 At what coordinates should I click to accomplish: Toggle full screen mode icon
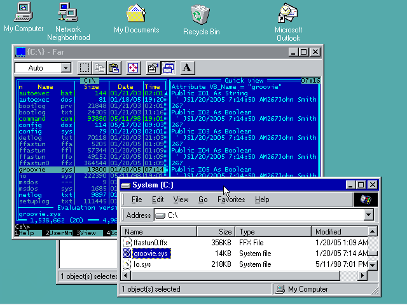pyautogui.click(x=133, y=68)
